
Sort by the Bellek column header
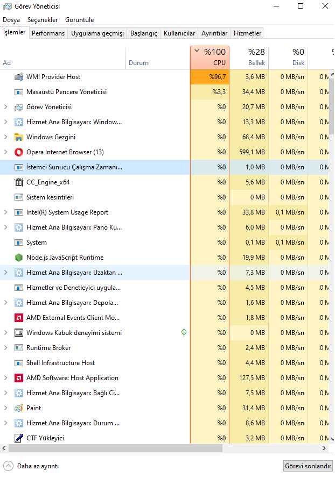[x=249, y=58]
